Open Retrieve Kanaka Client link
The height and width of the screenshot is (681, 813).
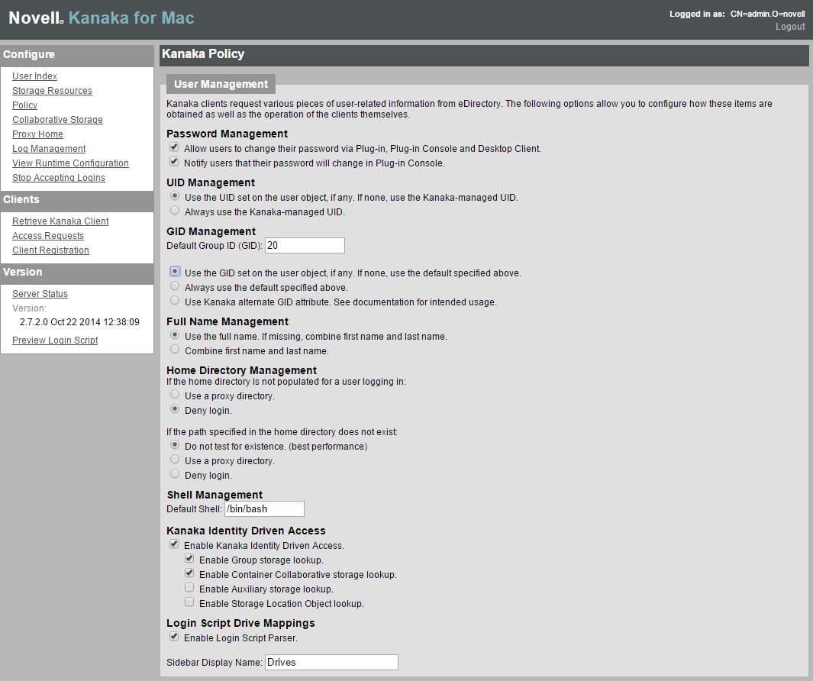pos(60,221)
